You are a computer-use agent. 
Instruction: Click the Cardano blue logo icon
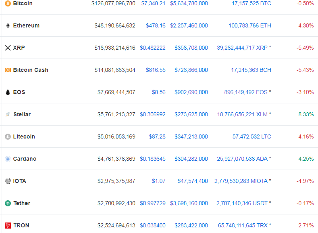click(x=8, y=159)
